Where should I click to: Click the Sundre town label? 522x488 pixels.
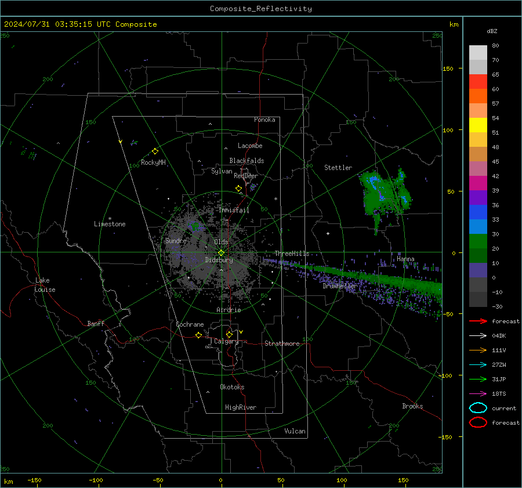pos(176,240)
